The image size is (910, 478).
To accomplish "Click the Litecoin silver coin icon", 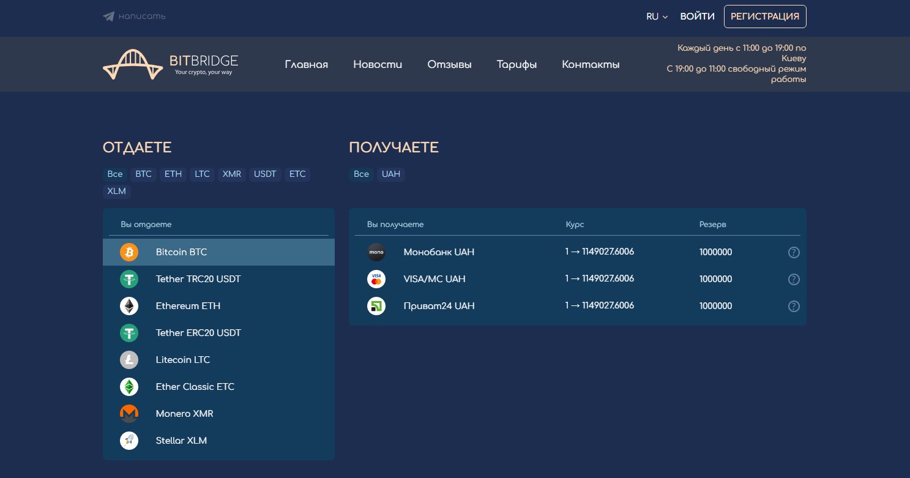I will pos(129,360).
